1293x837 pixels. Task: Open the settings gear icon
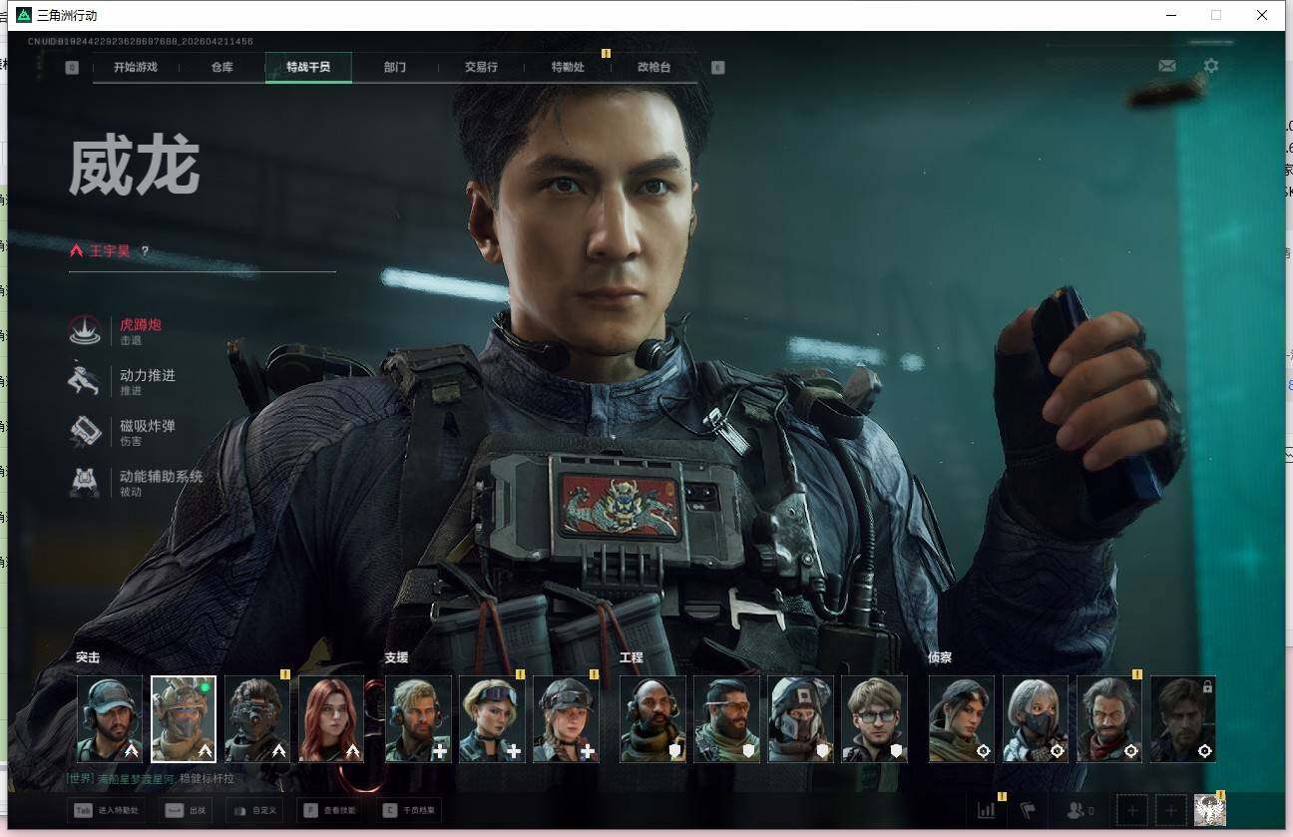point(1211,66)
